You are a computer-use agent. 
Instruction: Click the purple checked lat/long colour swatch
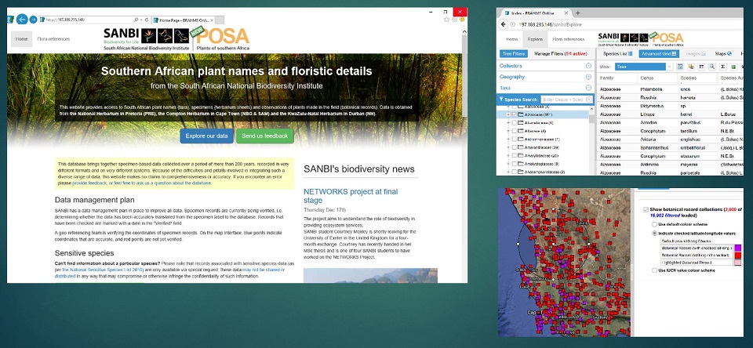tap(738, 248)
